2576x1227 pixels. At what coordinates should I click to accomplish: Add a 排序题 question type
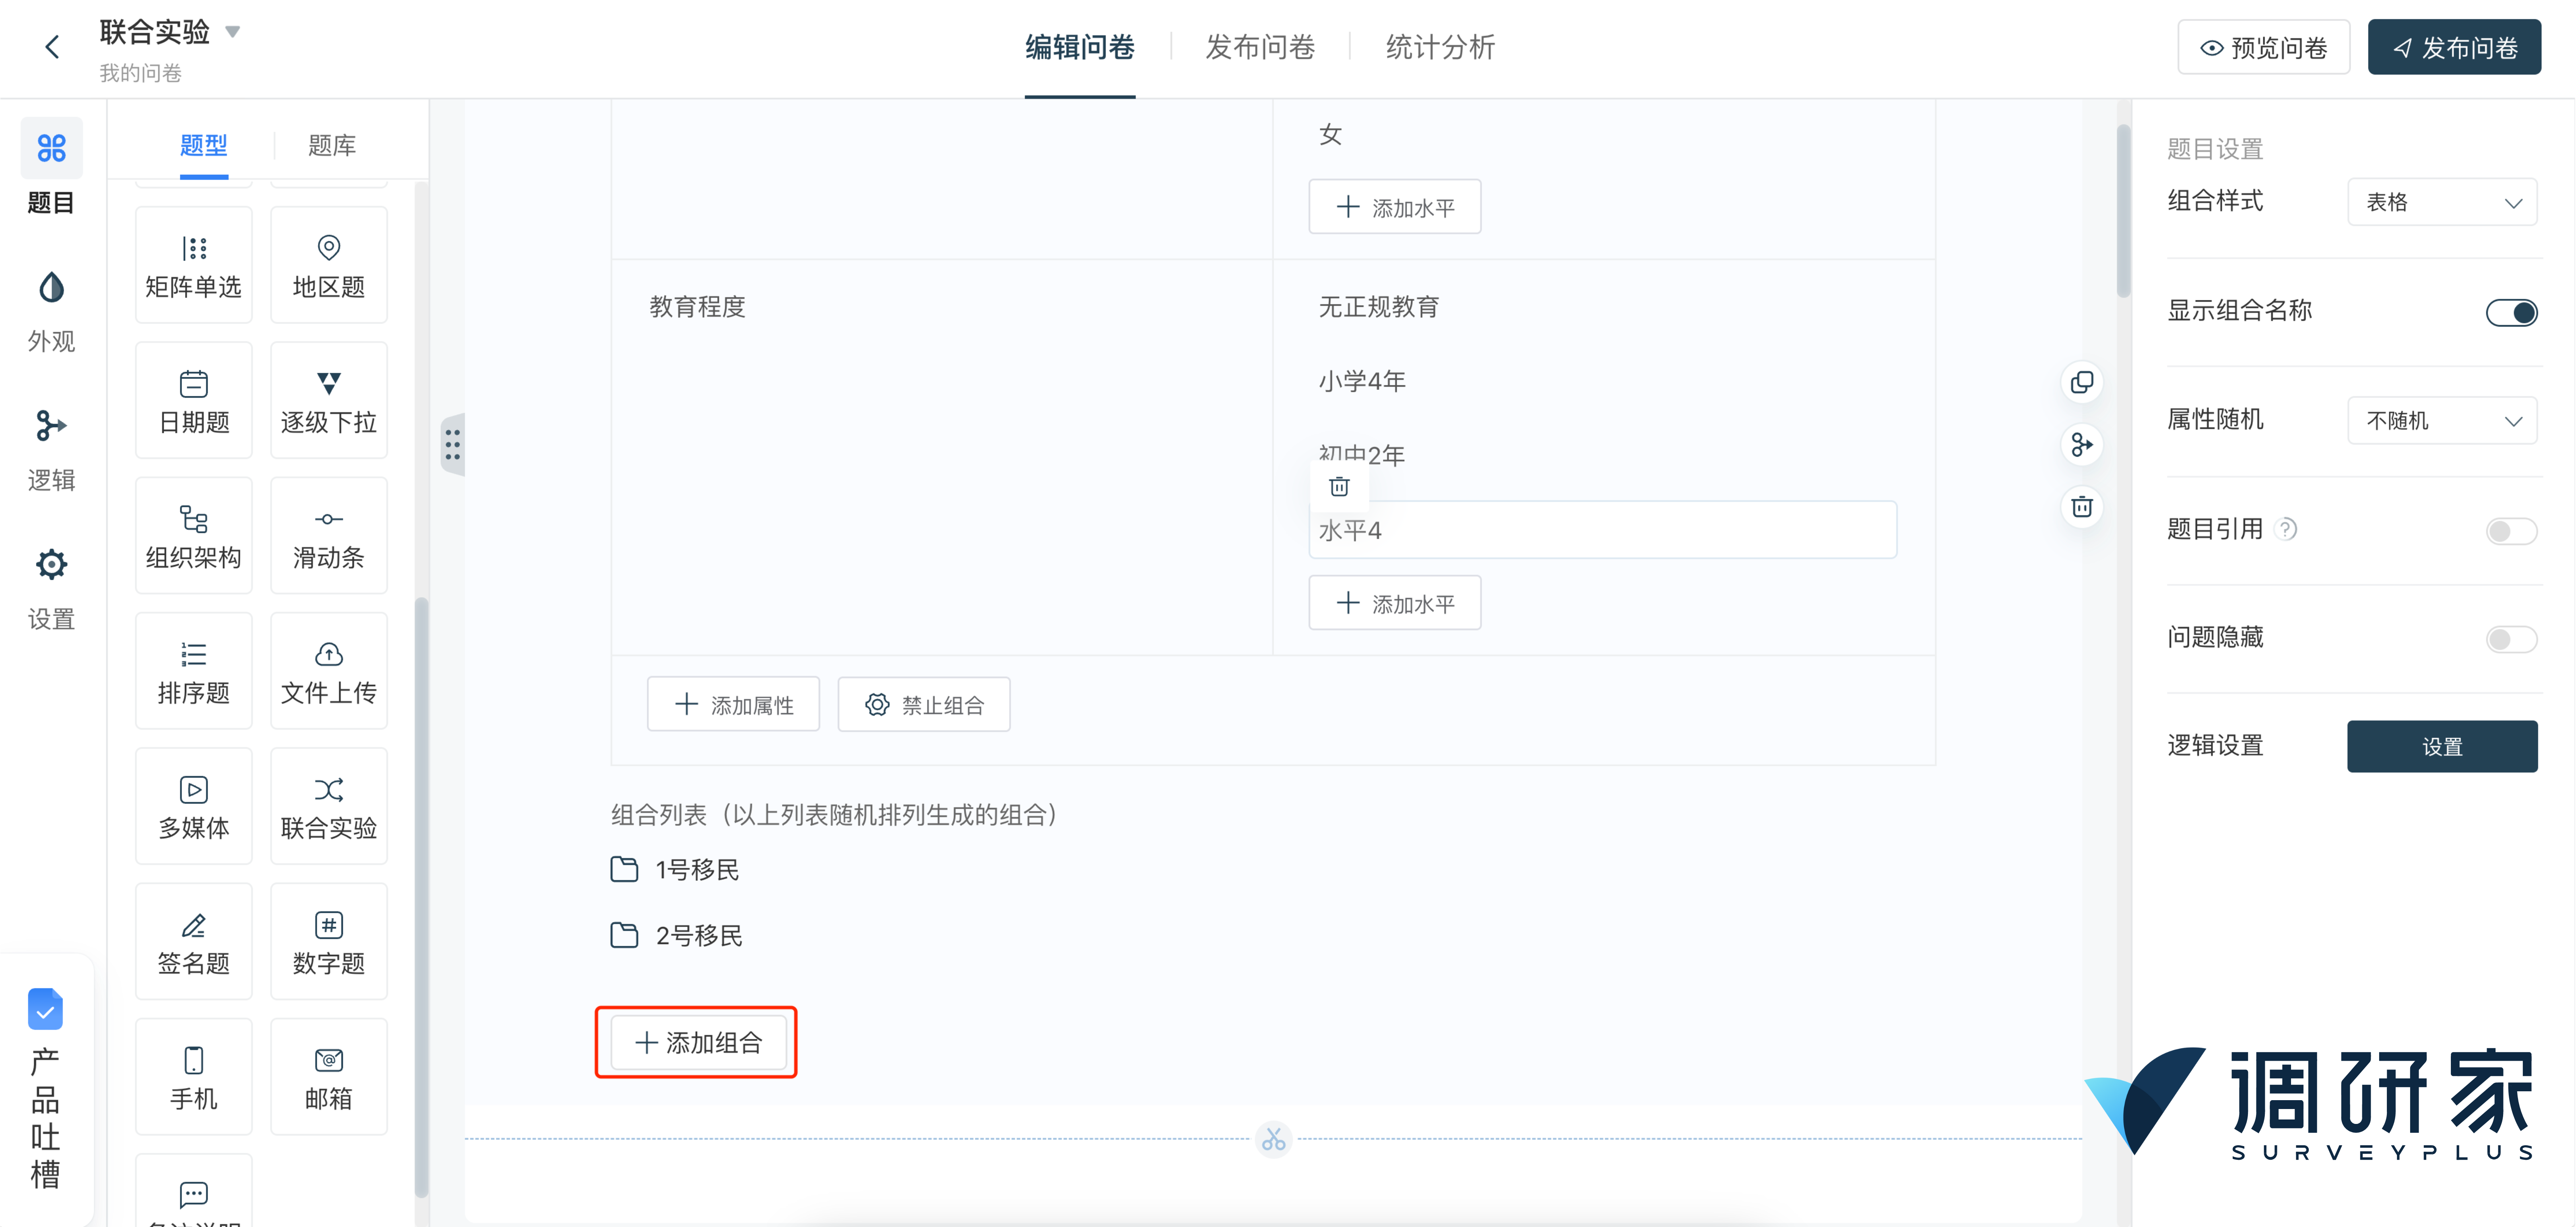coord(194,670)
